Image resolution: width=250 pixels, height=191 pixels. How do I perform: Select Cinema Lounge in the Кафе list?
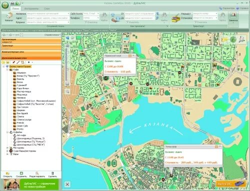pyautogui.click(x=24, y=119)
